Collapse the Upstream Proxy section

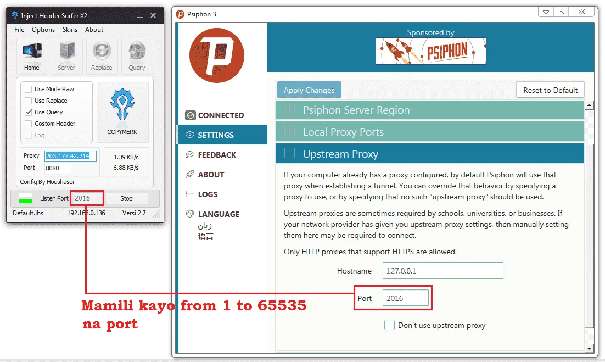pos(430,154)
